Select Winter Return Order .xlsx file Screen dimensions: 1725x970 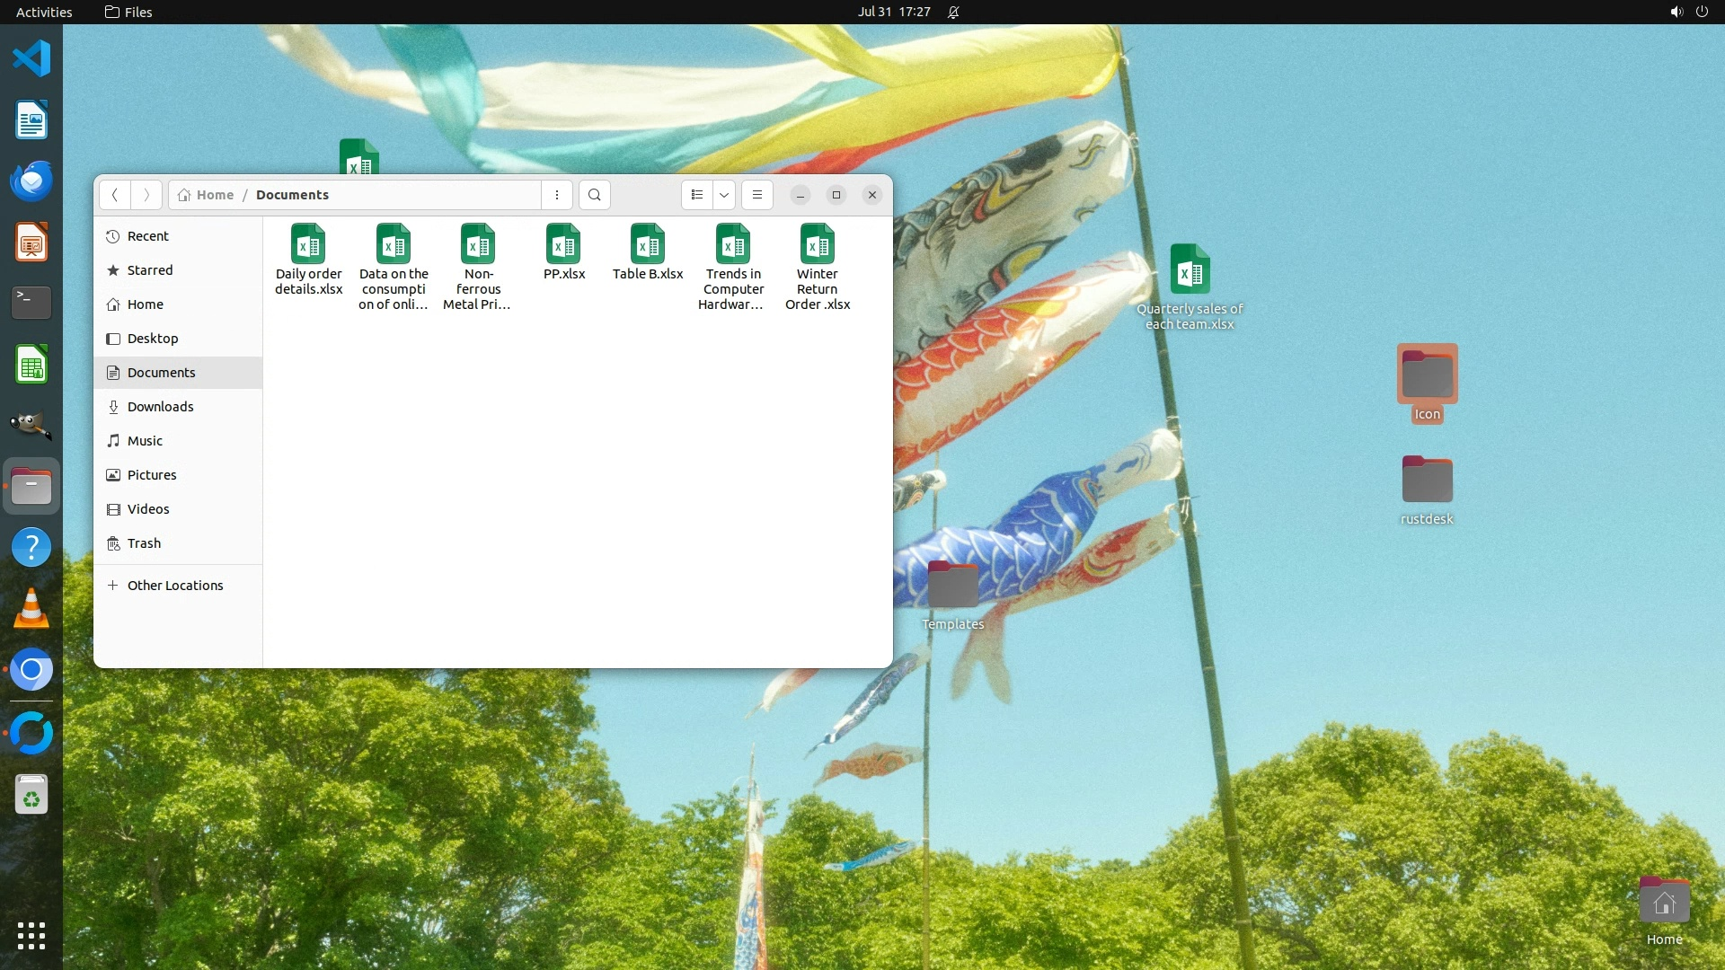coord(818,265)
